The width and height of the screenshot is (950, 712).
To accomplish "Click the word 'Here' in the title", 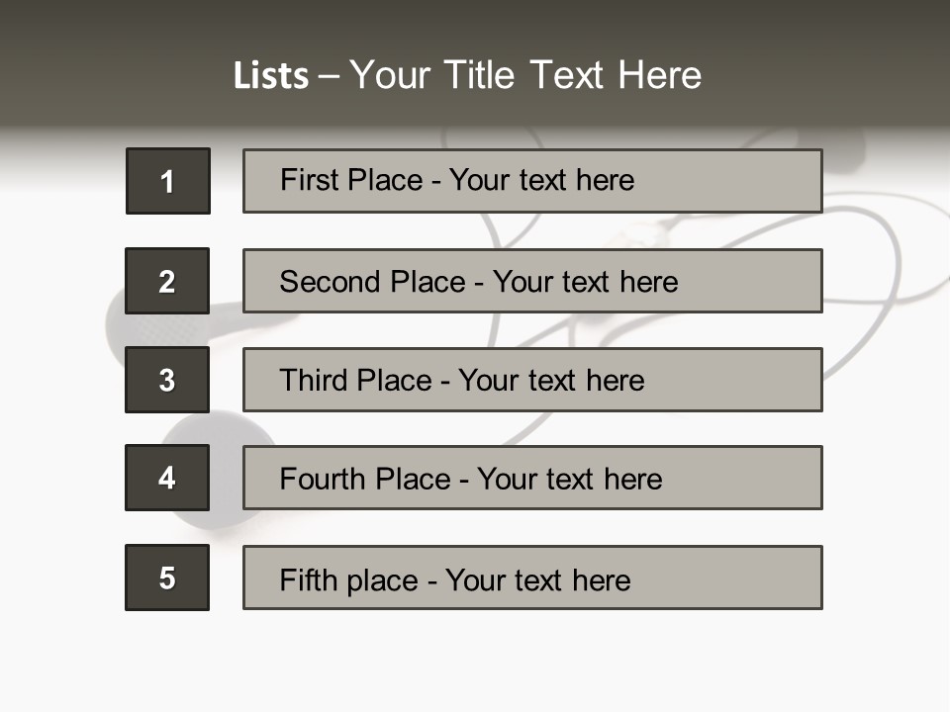I will 659,76.
